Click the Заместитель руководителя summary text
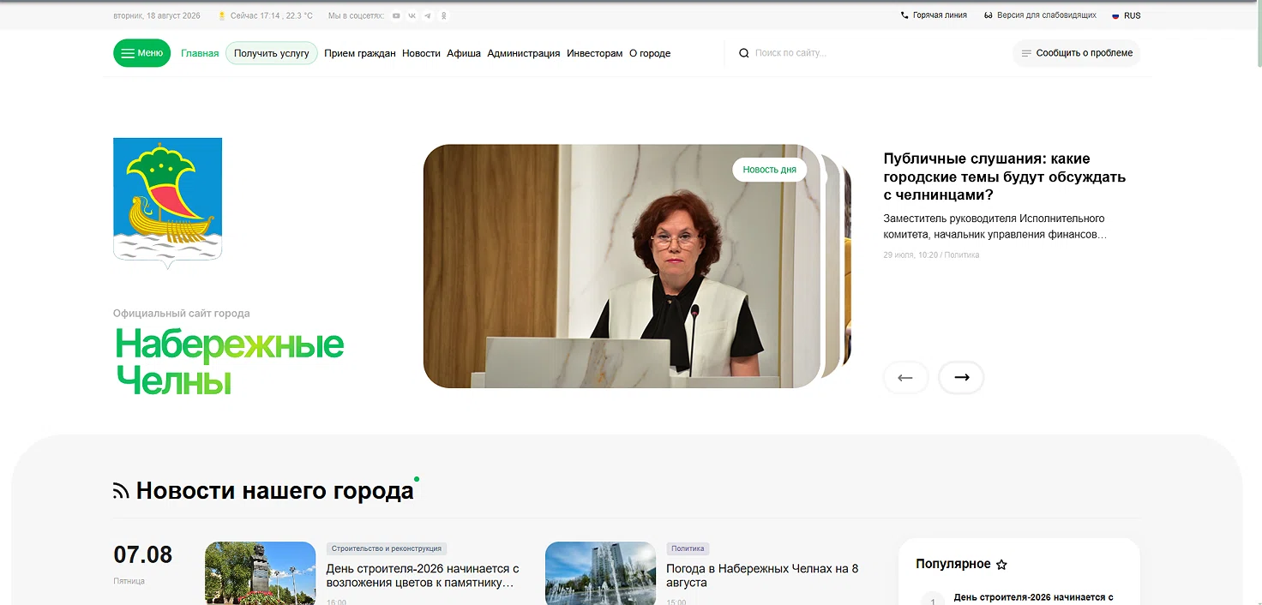This screenshot has height=605, width=1262. pos(995,226)
